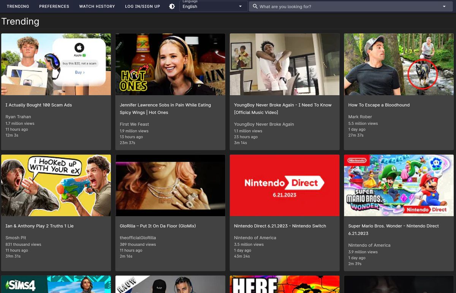Click LOG IN/SIGN UP
The image size is (456, 293).
pos(142,6)
